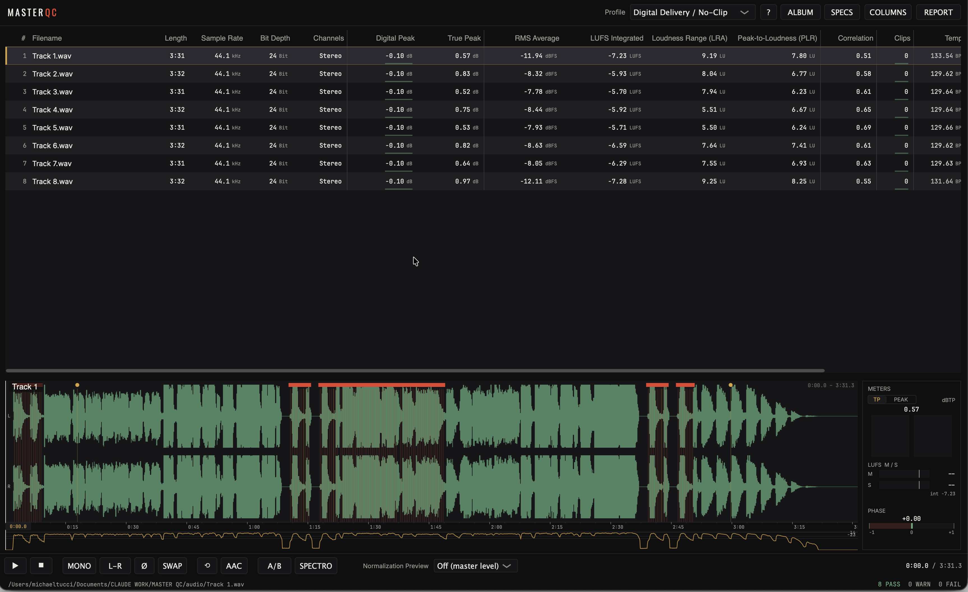Toggle the phase invert Ø button
Image resolution: width=968 pixels, height=592 pixels.
click(x=144, y=566)
